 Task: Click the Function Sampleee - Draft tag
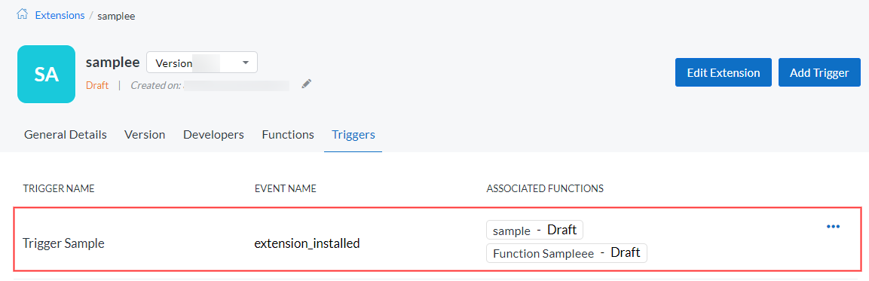(x=567, y=253)
